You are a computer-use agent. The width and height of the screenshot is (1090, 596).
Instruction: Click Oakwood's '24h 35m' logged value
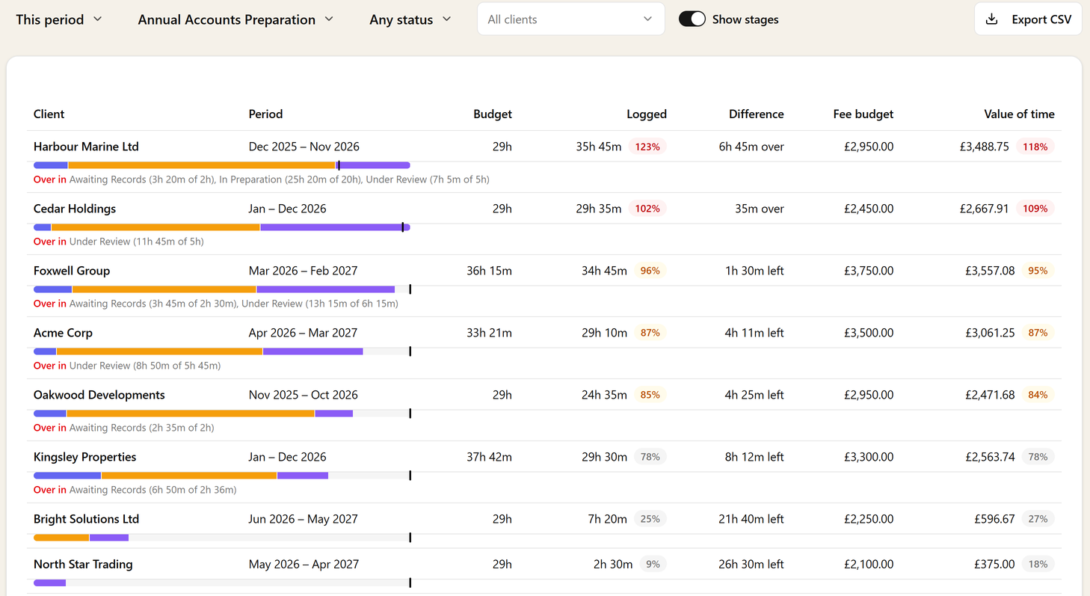(x=604, y=395)
